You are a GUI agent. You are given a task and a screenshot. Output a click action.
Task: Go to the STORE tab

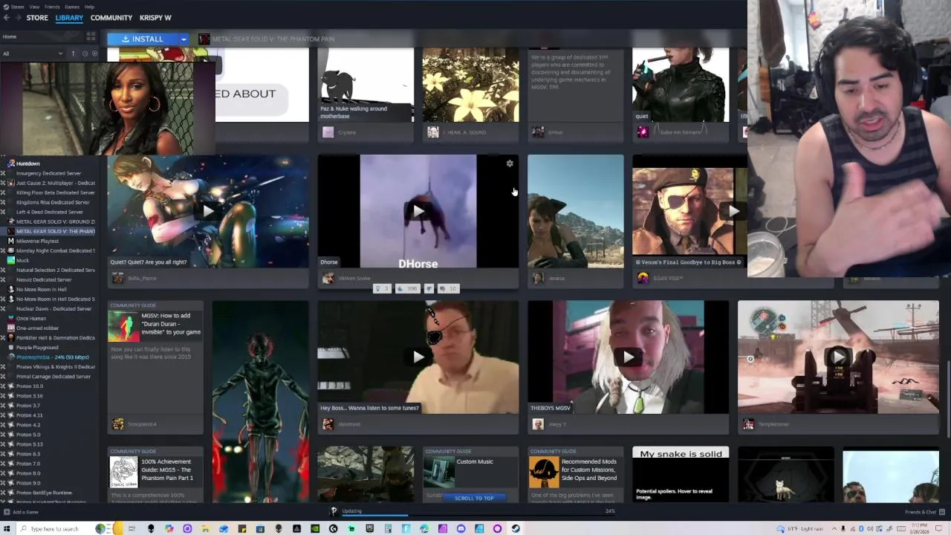click(x=37, y=18)
